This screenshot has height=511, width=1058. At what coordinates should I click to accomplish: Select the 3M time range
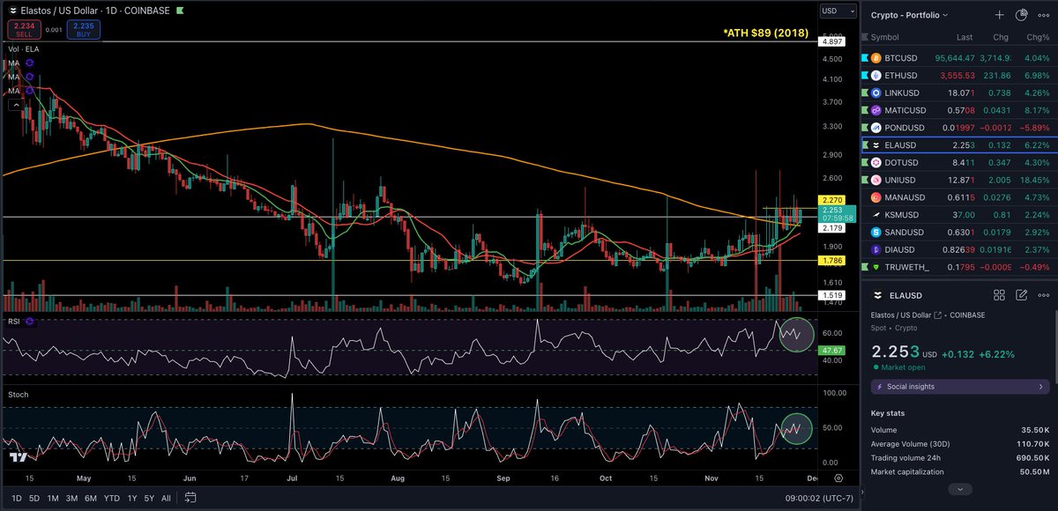tap(74, 499)
